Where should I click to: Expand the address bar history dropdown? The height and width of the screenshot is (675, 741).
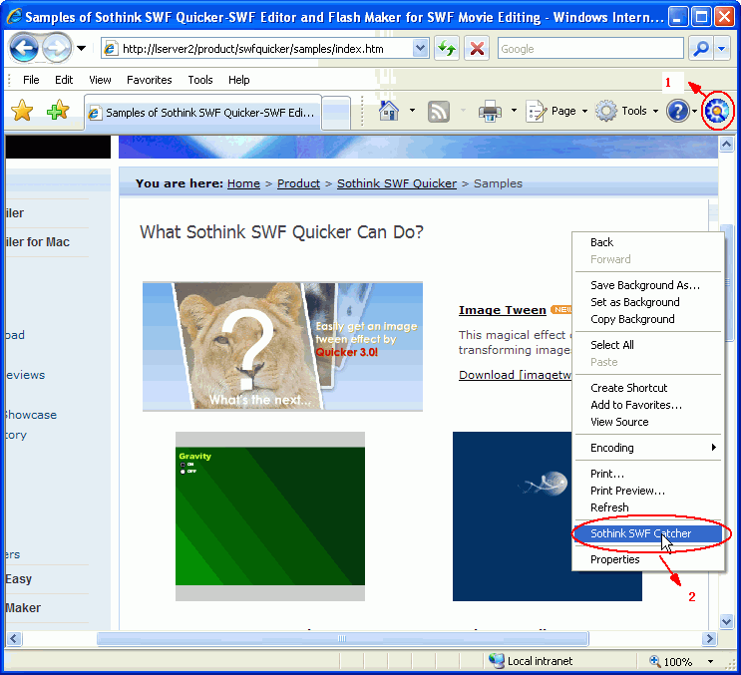coord(420,49)
